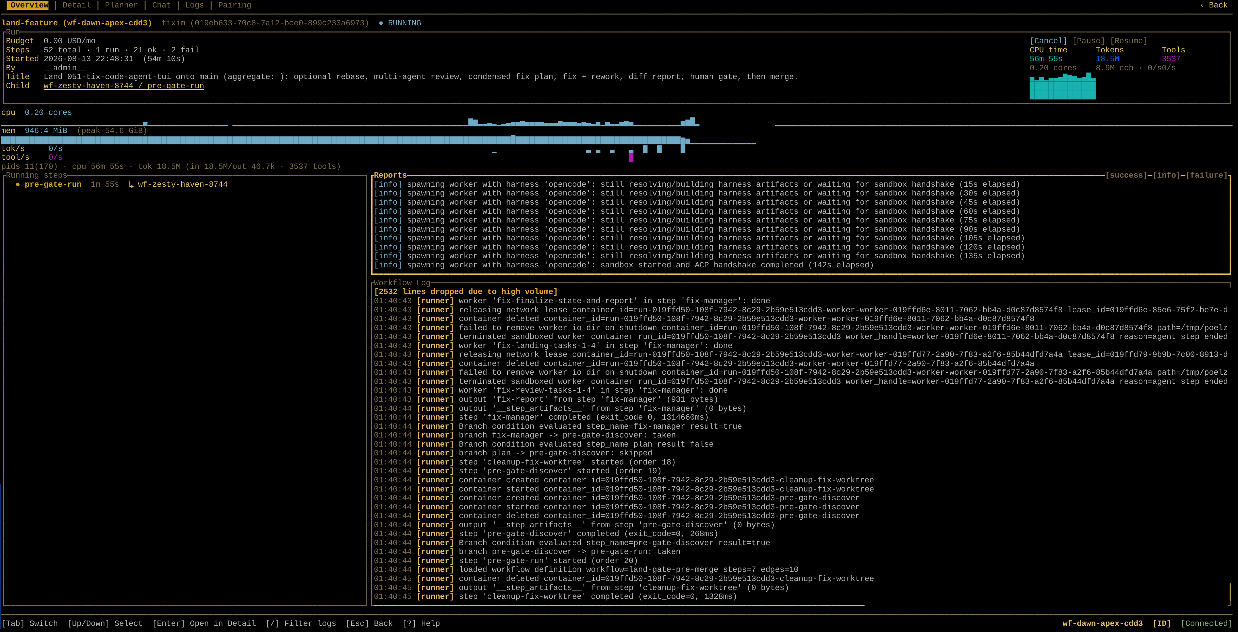The image size is (1238, 632).
Task: Open child wf-zesty-haven-8744 / pre-gate-run link
Action: pos(124,86)
